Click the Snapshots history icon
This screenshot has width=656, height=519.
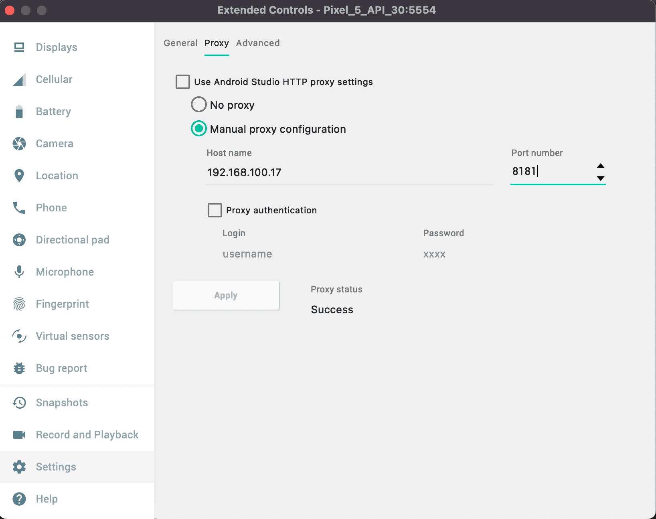pyautogui.click(x=19, y=403)
